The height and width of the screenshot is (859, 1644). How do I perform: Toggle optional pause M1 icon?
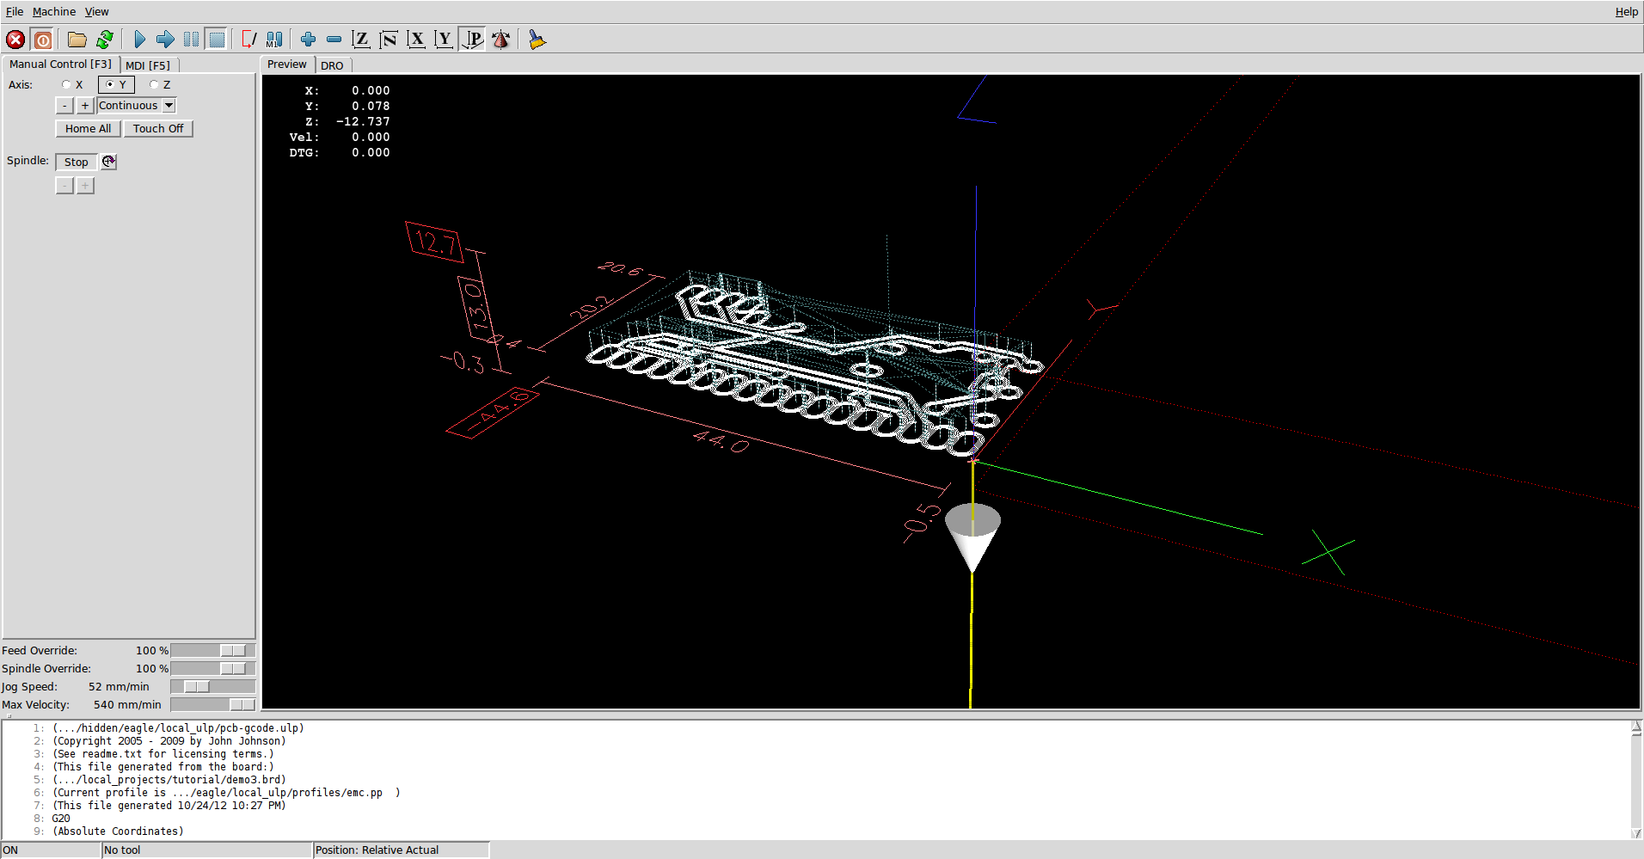[x=274, y=40]
